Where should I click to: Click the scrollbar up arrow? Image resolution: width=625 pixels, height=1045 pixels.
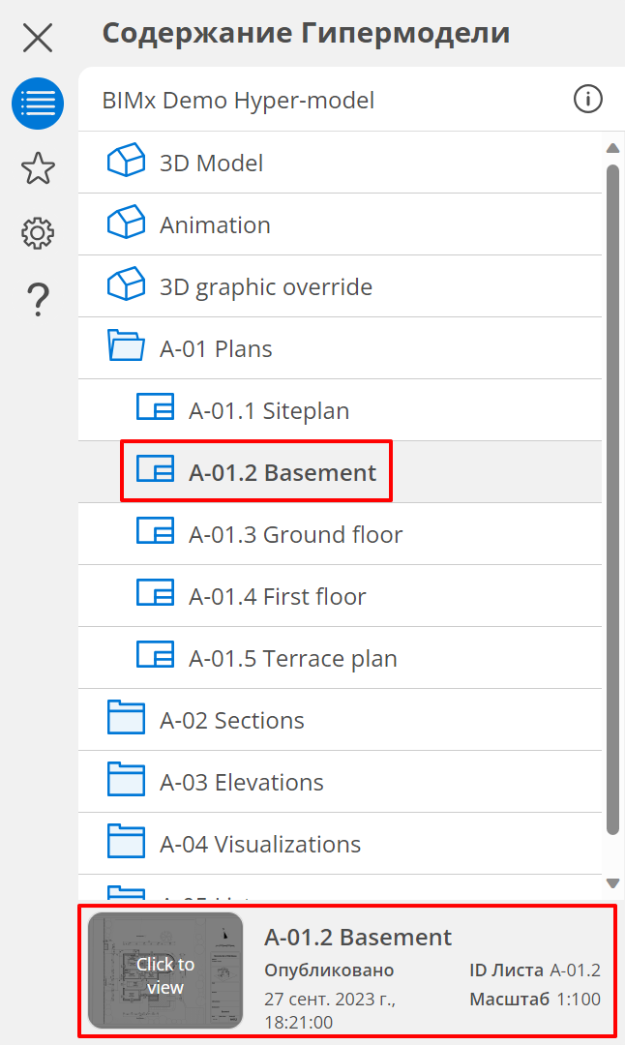point(612,148)
